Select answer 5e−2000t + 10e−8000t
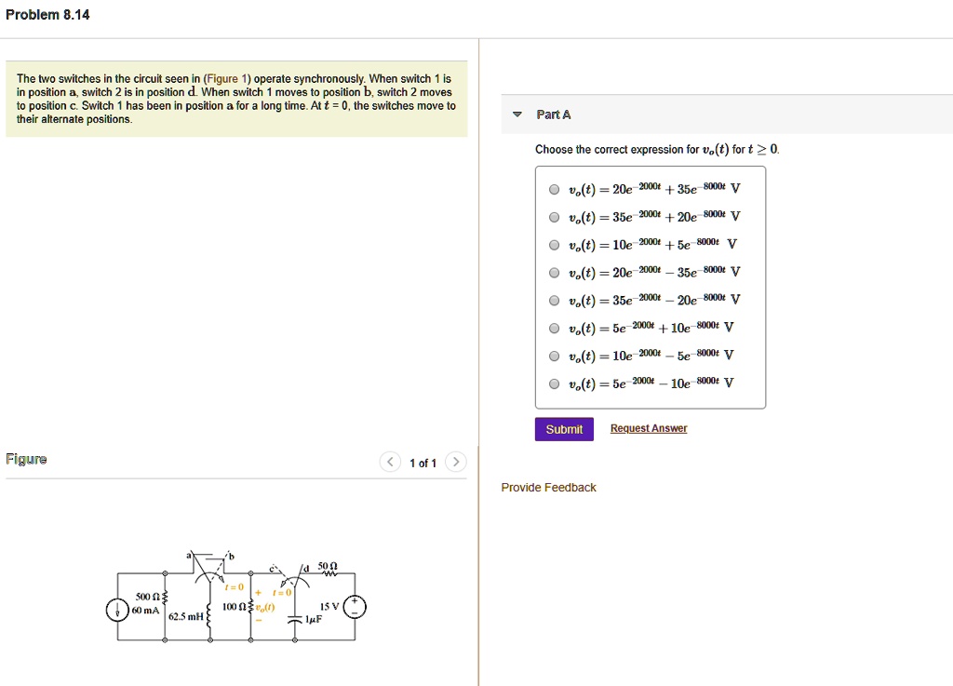 click(553, 328)
